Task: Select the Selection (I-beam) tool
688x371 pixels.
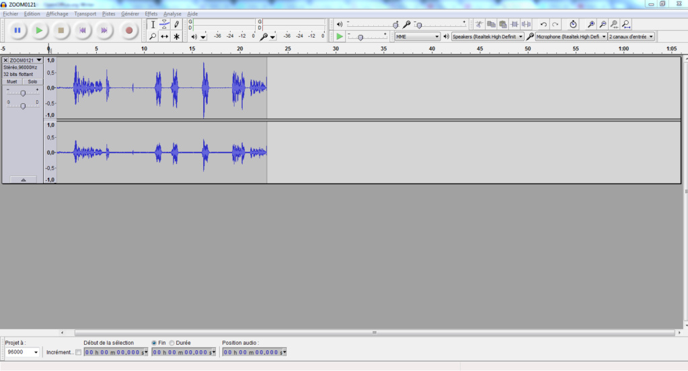Action: pos(153,25)
